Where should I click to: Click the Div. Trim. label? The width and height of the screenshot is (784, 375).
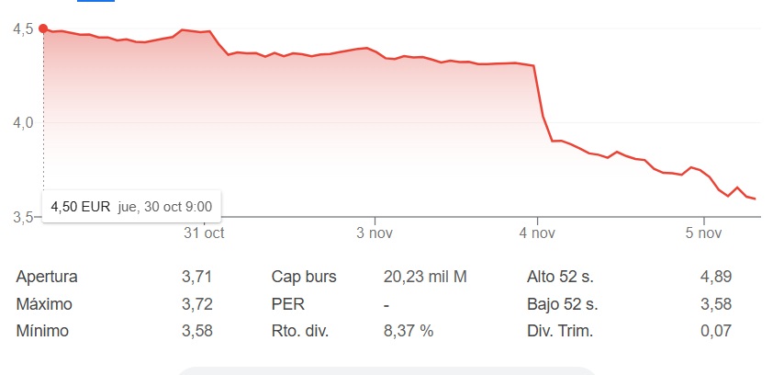coord(560,331)
